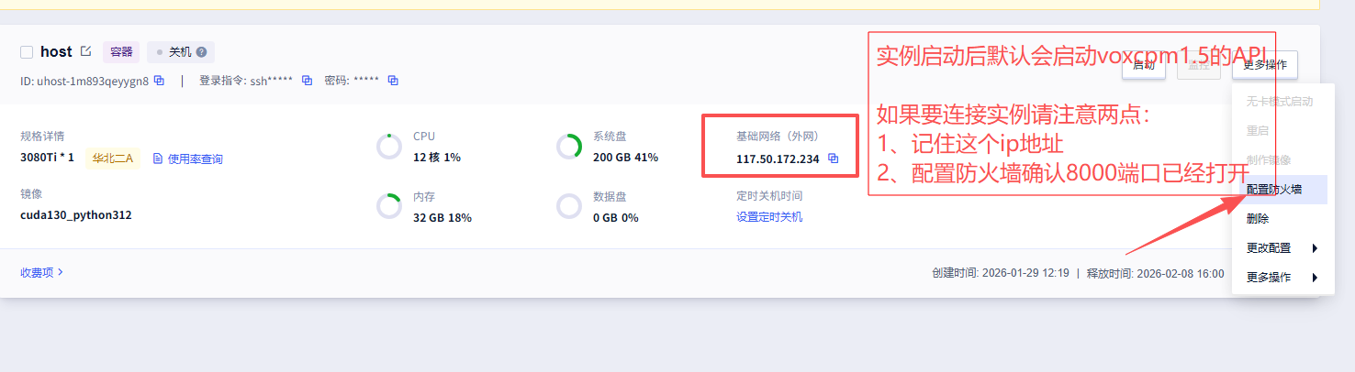This screenshot has width=1355, height=372.
Task: Expand the 更多操作 submenu in the menu
Action: tap(1281, 278)
